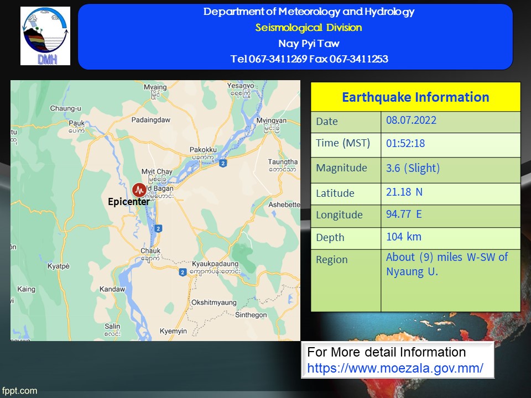Select the Chauk town label
This screenshot has width=531, height=398.
coord(150,251)
